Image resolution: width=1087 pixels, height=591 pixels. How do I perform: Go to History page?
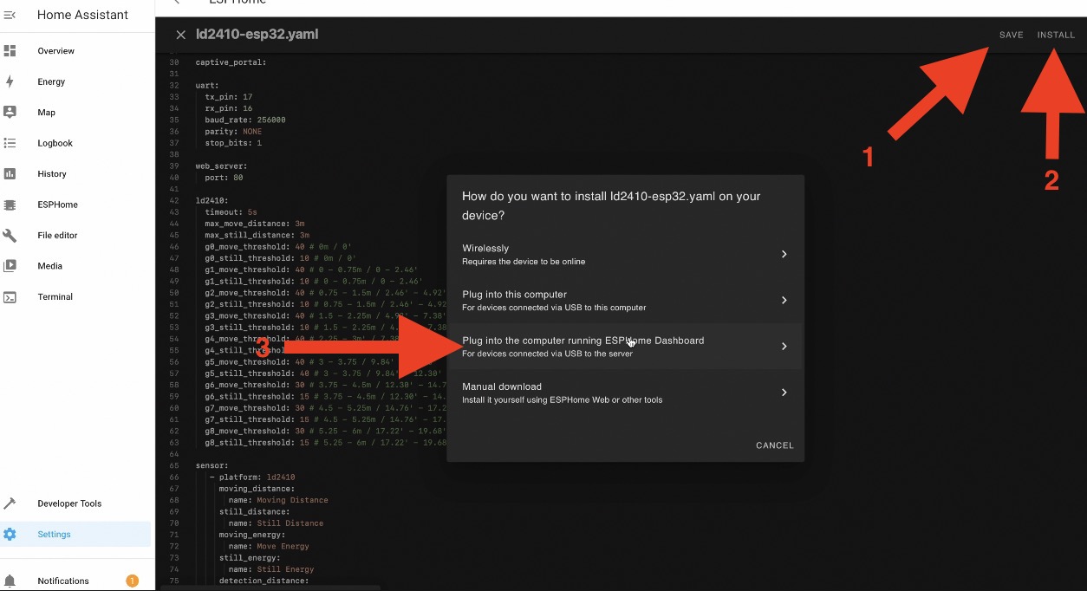tap(52, 174)
